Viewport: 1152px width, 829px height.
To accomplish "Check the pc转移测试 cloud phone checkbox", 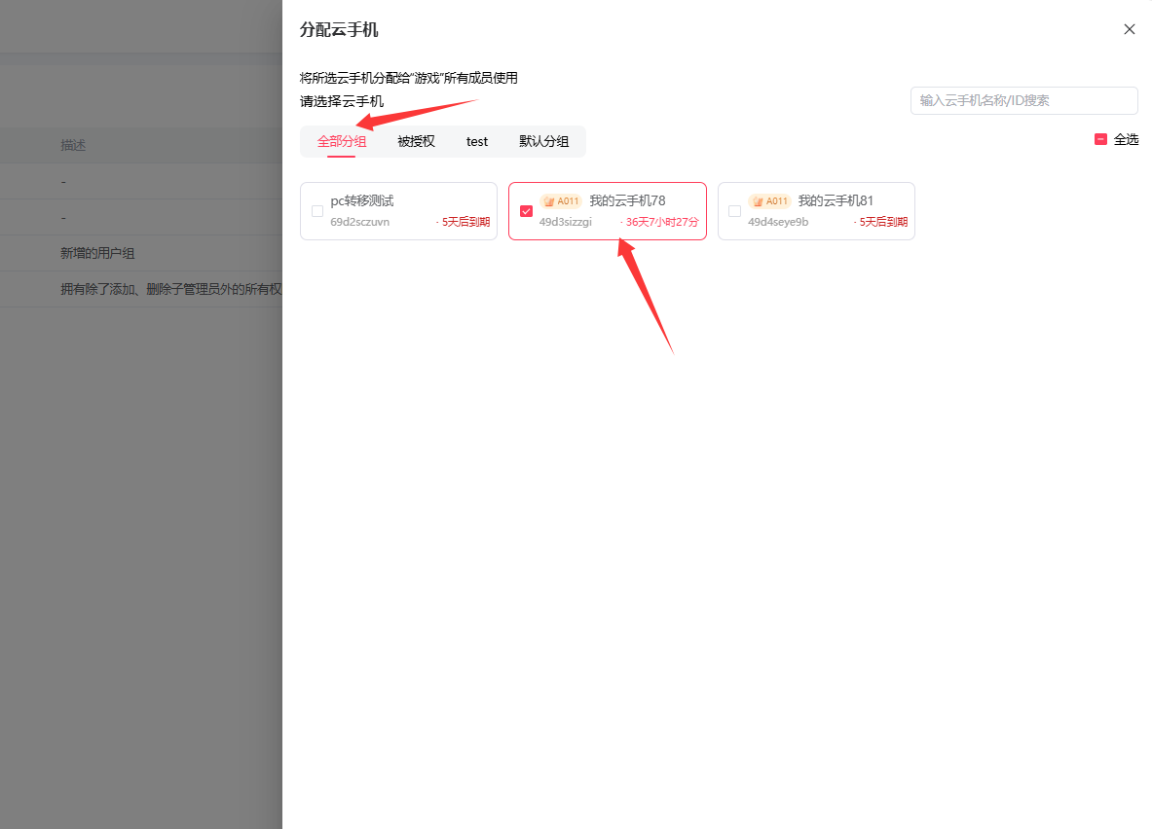I will click(x=317, y=211).
